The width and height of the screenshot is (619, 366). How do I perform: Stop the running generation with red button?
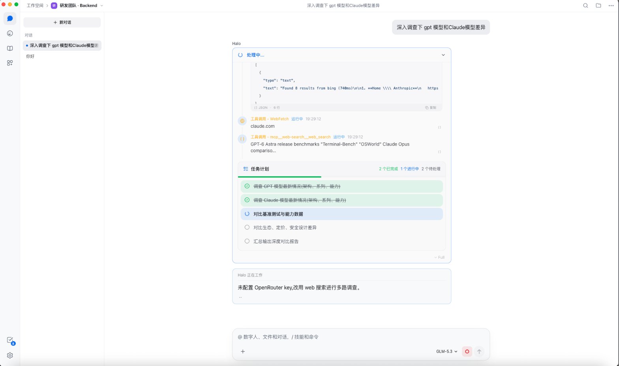[467, 351]
